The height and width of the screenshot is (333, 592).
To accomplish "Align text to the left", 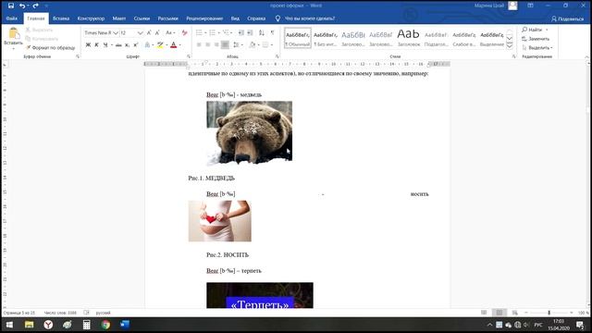I will [199, 45].
